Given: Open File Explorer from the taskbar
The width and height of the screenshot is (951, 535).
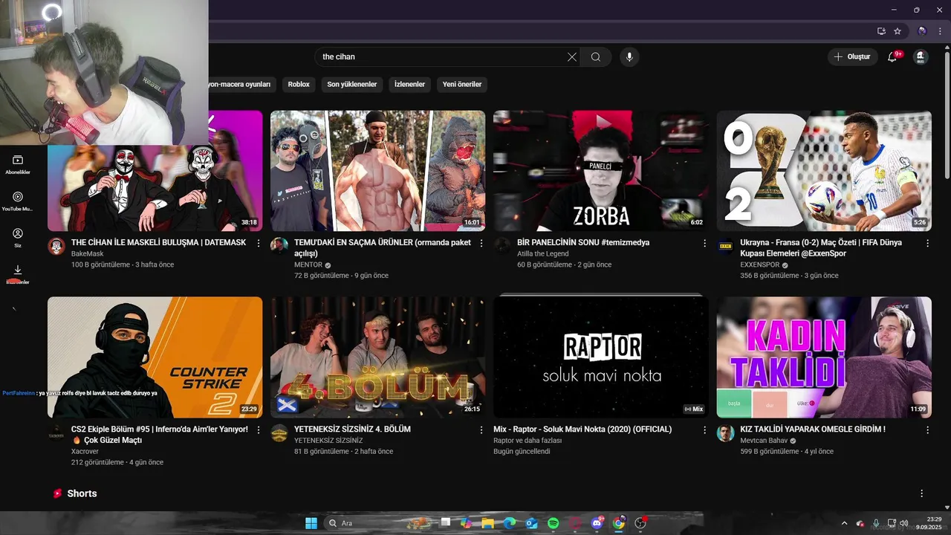Looking at the screenshot, I should [x=487, y=523].
